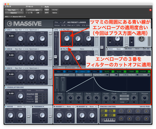Screen dimensions: 156x129
Task: Switch to the 4 Env tab
Action: [x=94, y=71]
